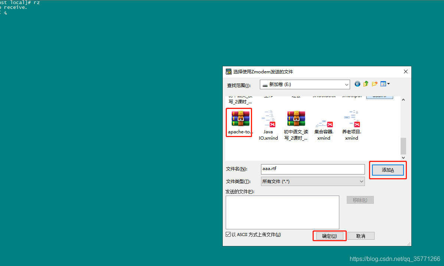Go back to the last visited folder
The height and width of the screenshot is (266, 444).
pyautogui.click(x=358, y=84)
